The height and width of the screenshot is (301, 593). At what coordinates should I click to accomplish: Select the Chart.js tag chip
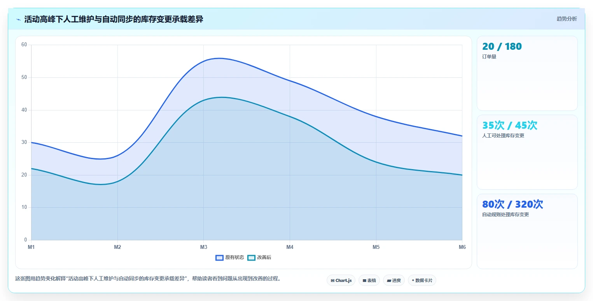tap(341, 280)
